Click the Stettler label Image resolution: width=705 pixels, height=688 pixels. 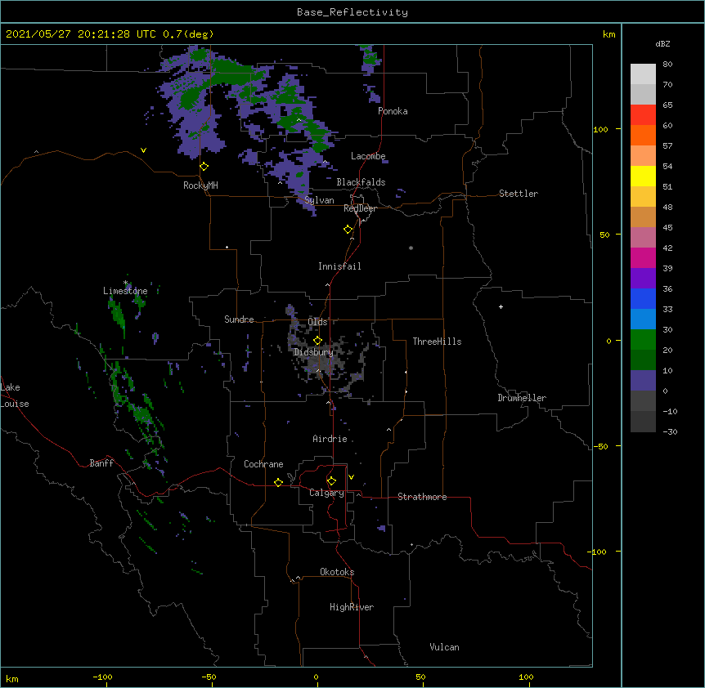click(519, 194)
